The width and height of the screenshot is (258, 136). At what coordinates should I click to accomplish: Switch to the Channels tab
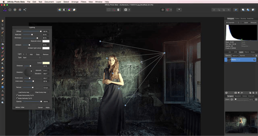251,96
